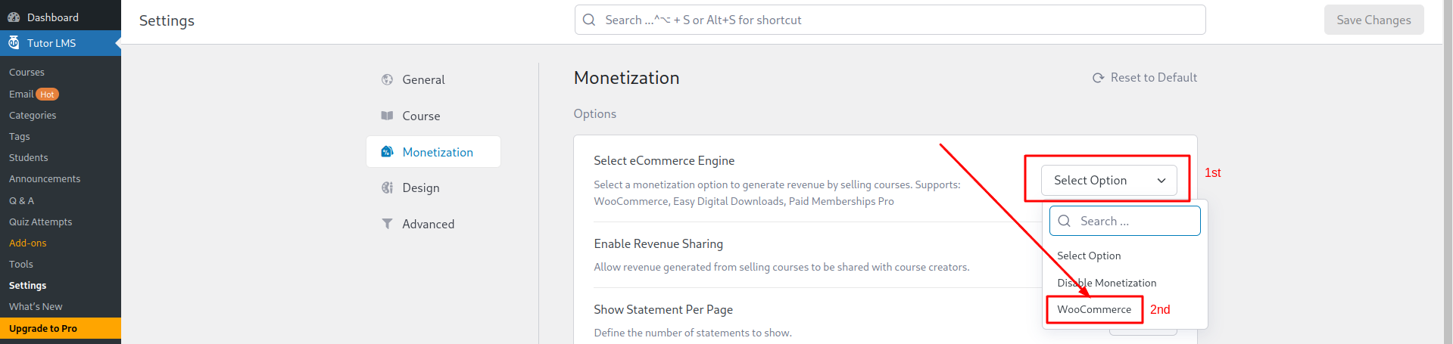Click the Monetization page heading
The height and width of the screenshot is (344, 1453).
626,78
